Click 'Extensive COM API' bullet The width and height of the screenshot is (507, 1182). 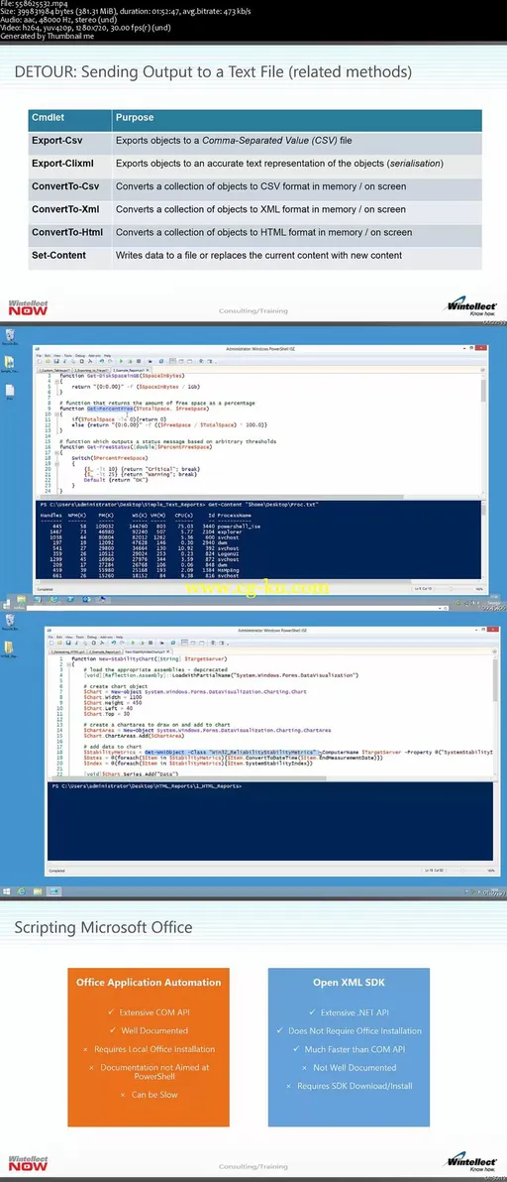pyautogui.click(x=149, y=1012)
